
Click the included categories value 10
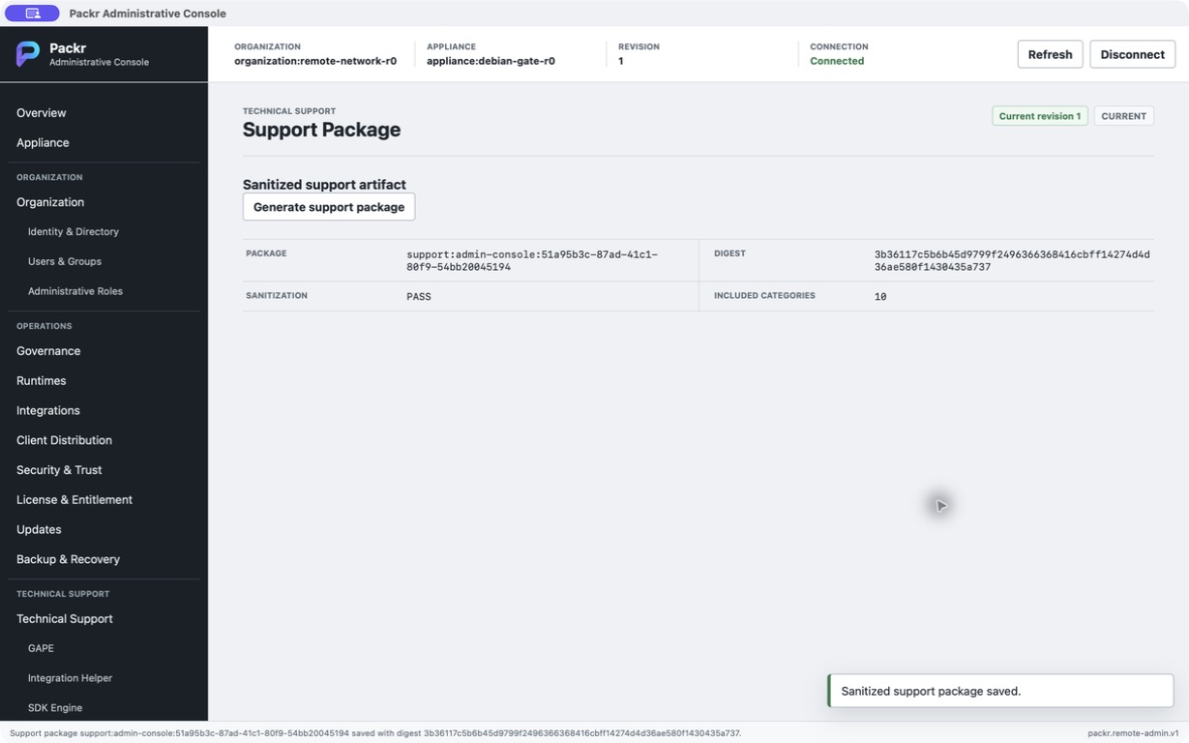tap(880, 297)
